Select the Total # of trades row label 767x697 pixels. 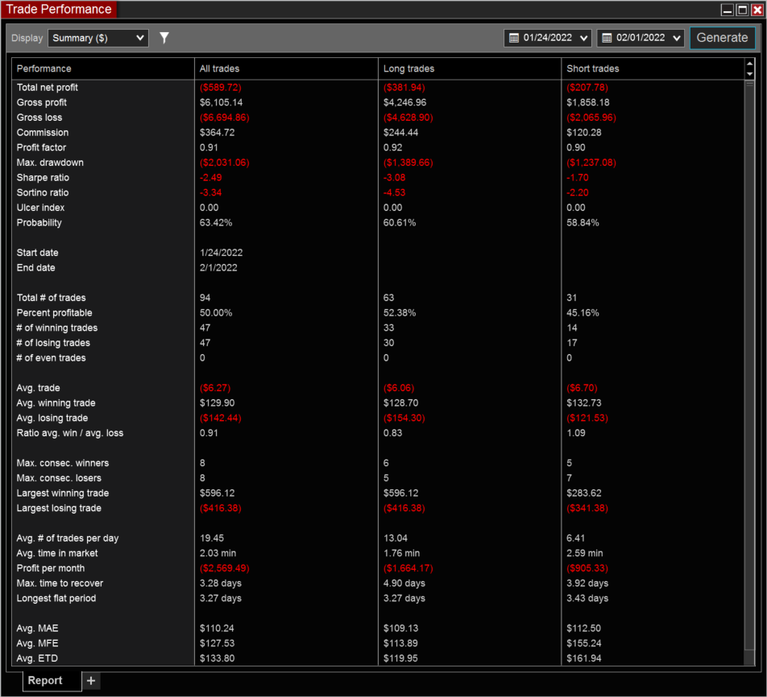point(52,298)
